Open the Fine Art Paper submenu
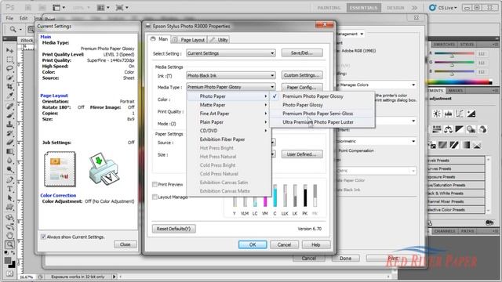The width and height of the screenshot is (502, 282). click(x=229, y=114)
